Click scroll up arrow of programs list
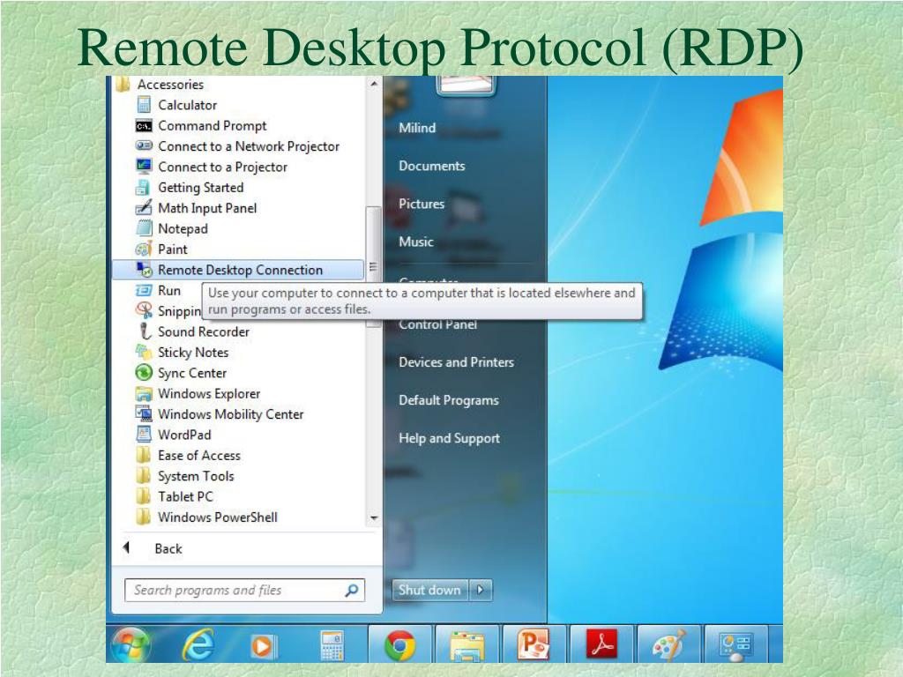This screenshot has width=903, height=677. click(x=374, y=84)
